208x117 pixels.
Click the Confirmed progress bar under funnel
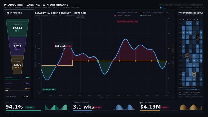pyautogui.click(x=17, y=79)
